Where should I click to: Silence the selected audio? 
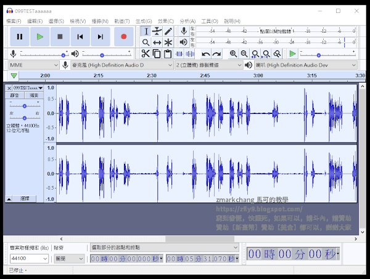coord(190,54)
